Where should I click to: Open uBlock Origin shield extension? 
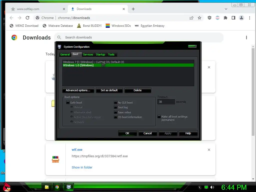click(x=209, y=18)
